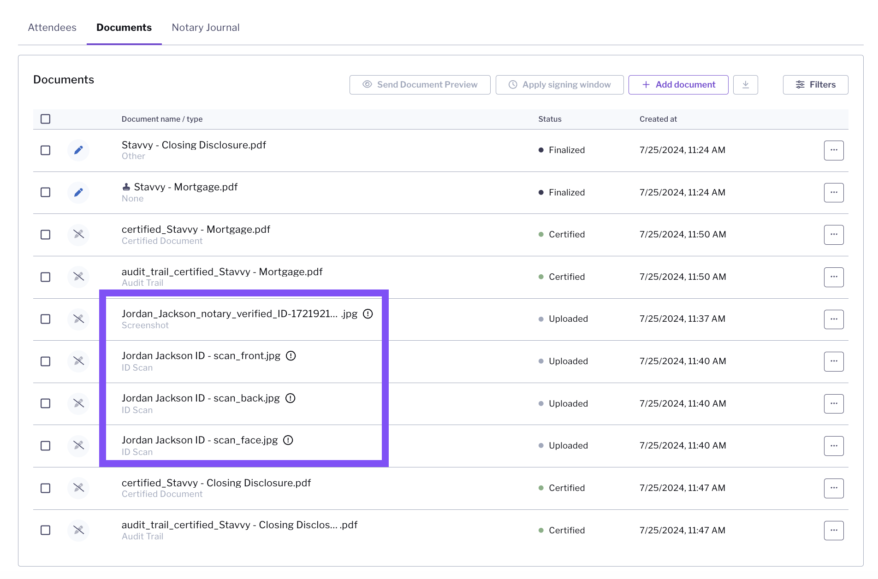The width and height of the screenshot is (878, 579).
Task: Click the disabled edit icon for scan_back.jpg row
Action: (78, 403)
